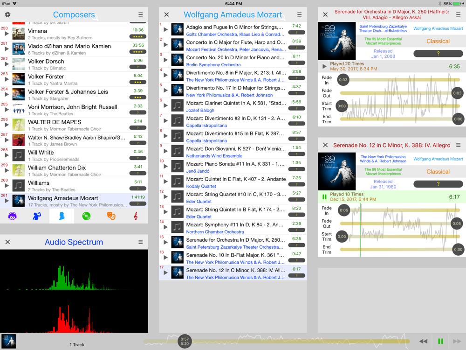Play Concerto No. 20 In D Minor track
Screen dimensions: 466x350
(x=165, y=60)
